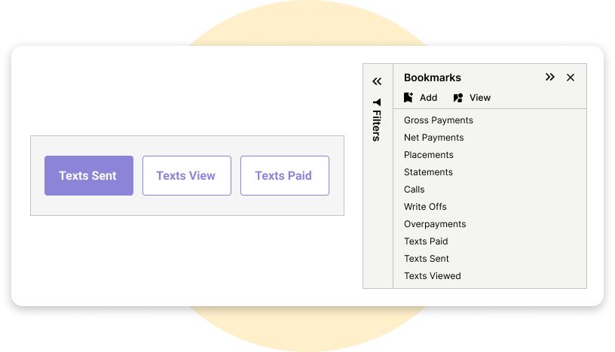Image resolution: width=615 pixels, height=352 pixels.
Task: Choose the Statements bookmark
Action: point(428,172)
